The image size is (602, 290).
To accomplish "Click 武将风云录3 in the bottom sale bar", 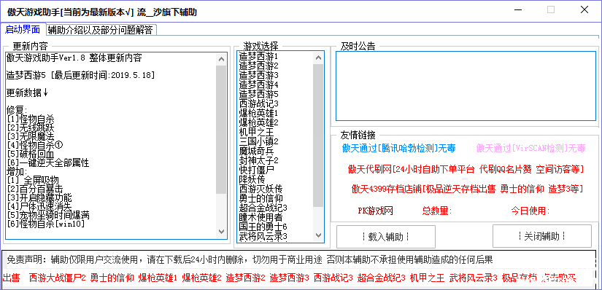I will pyautogui.click(x=473, y=278).
